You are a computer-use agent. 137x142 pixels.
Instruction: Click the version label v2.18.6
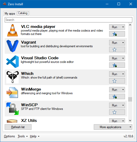pyautogui.click(x=128, y=136)
